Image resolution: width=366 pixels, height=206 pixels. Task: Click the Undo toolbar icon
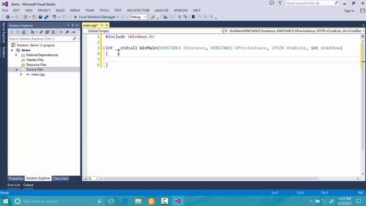(x=54, y=17)
